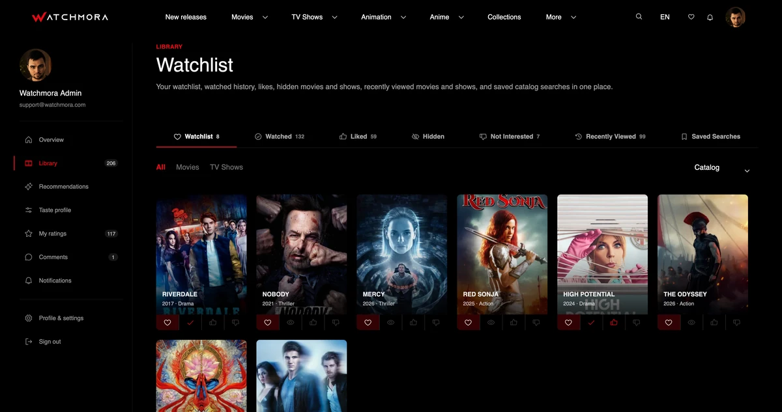
Task: Open Collections link
Action: pyautogui.click(x=504, y=17)
